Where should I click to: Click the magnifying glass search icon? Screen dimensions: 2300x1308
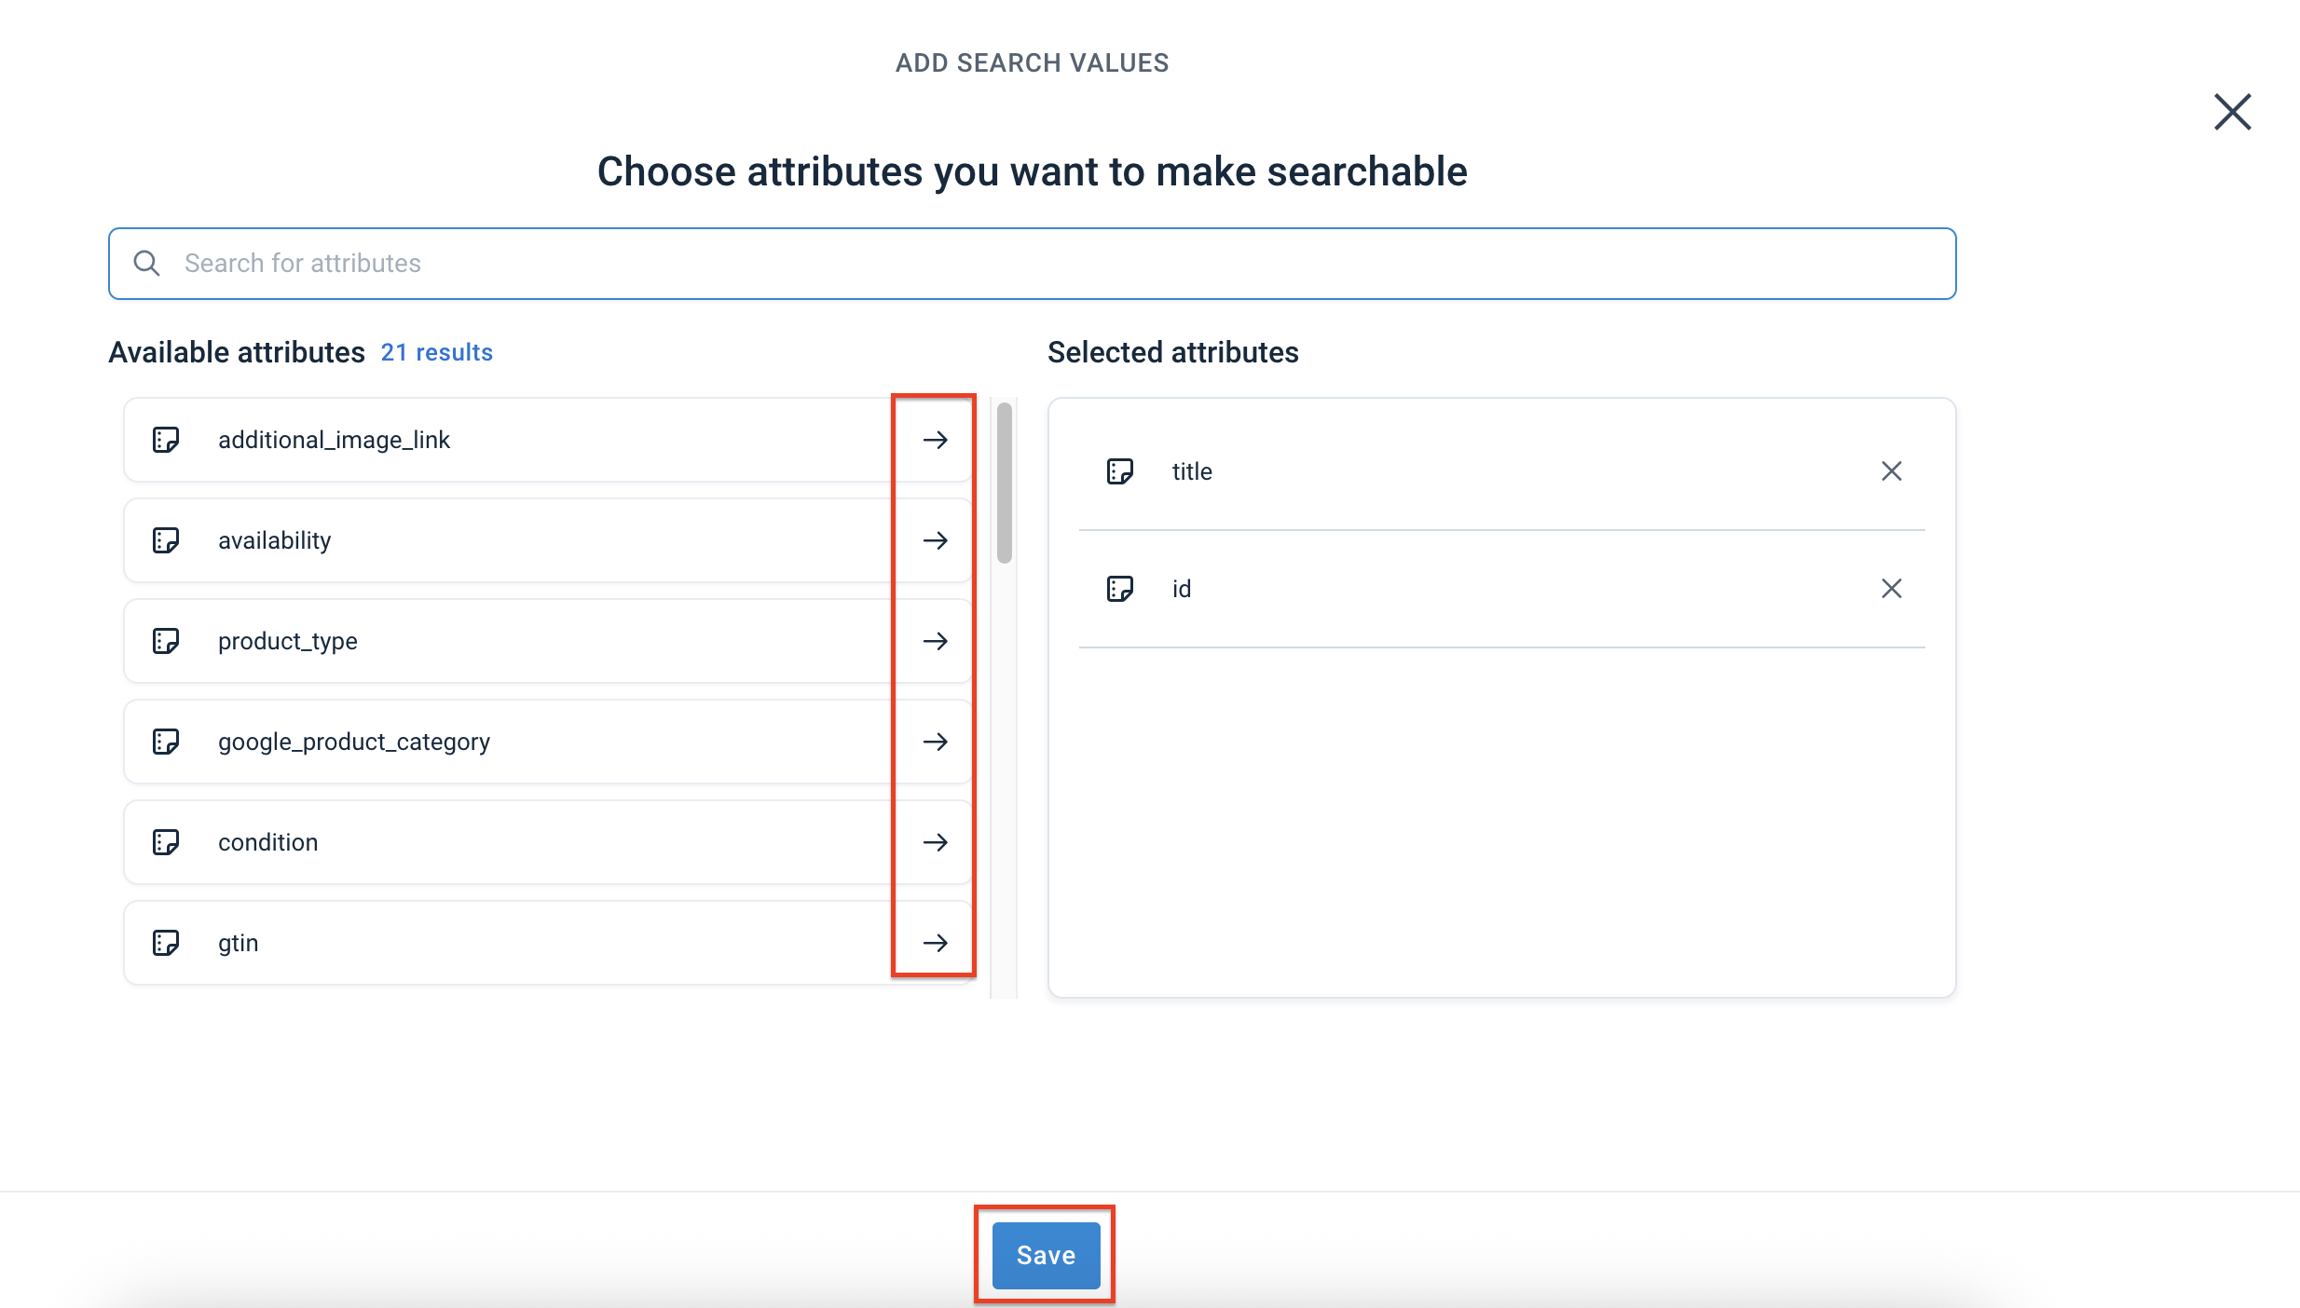[146, 263]
